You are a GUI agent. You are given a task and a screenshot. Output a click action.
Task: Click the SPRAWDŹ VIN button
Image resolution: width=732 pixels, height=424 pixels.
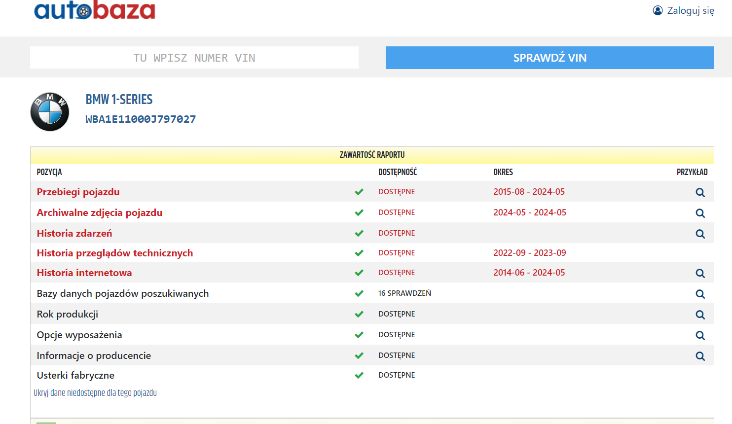pos(550,58)
